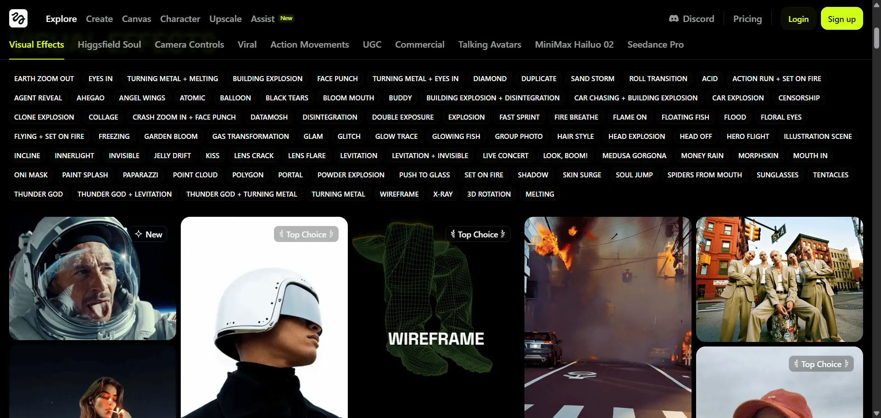Click the New badge next to Assist

(286, 18)
